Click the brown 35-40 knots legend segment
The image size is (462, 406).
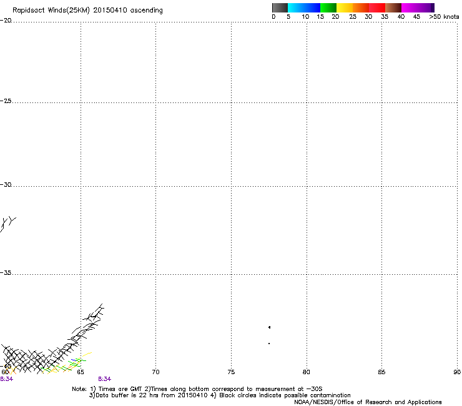click(393, 7)
